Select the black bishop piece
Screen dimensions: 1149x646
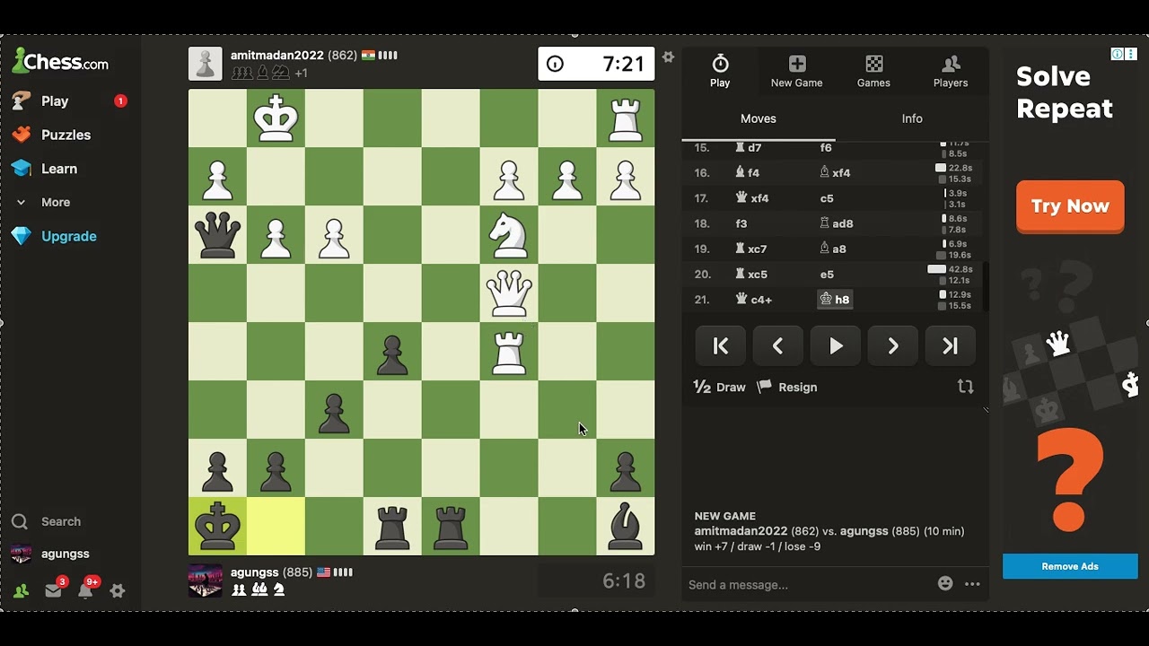tap(626, 526)
